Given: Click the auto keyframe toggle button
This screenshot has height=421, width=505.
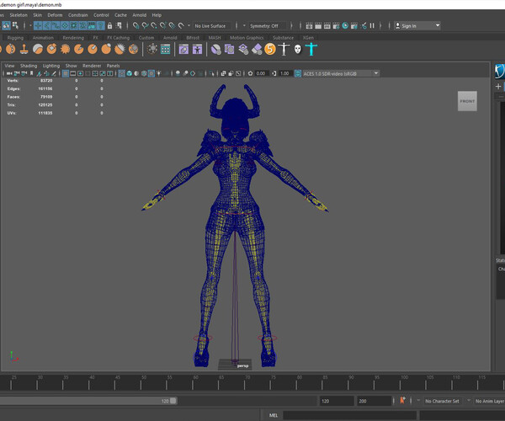Looking at the screenshot, I should pyautogui.click(x=402, y=401).
